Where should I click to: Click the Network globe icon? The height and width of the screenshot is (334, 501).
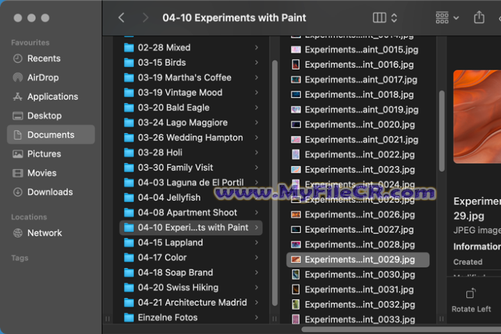[17, 233]
